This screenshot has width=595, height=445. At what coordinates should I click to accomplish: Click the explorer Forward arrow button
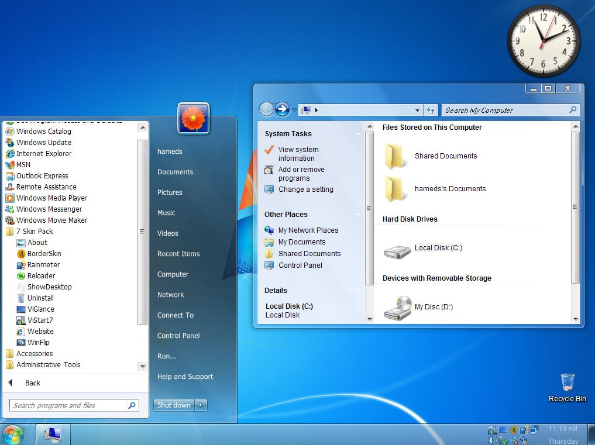tap(282, 109)
